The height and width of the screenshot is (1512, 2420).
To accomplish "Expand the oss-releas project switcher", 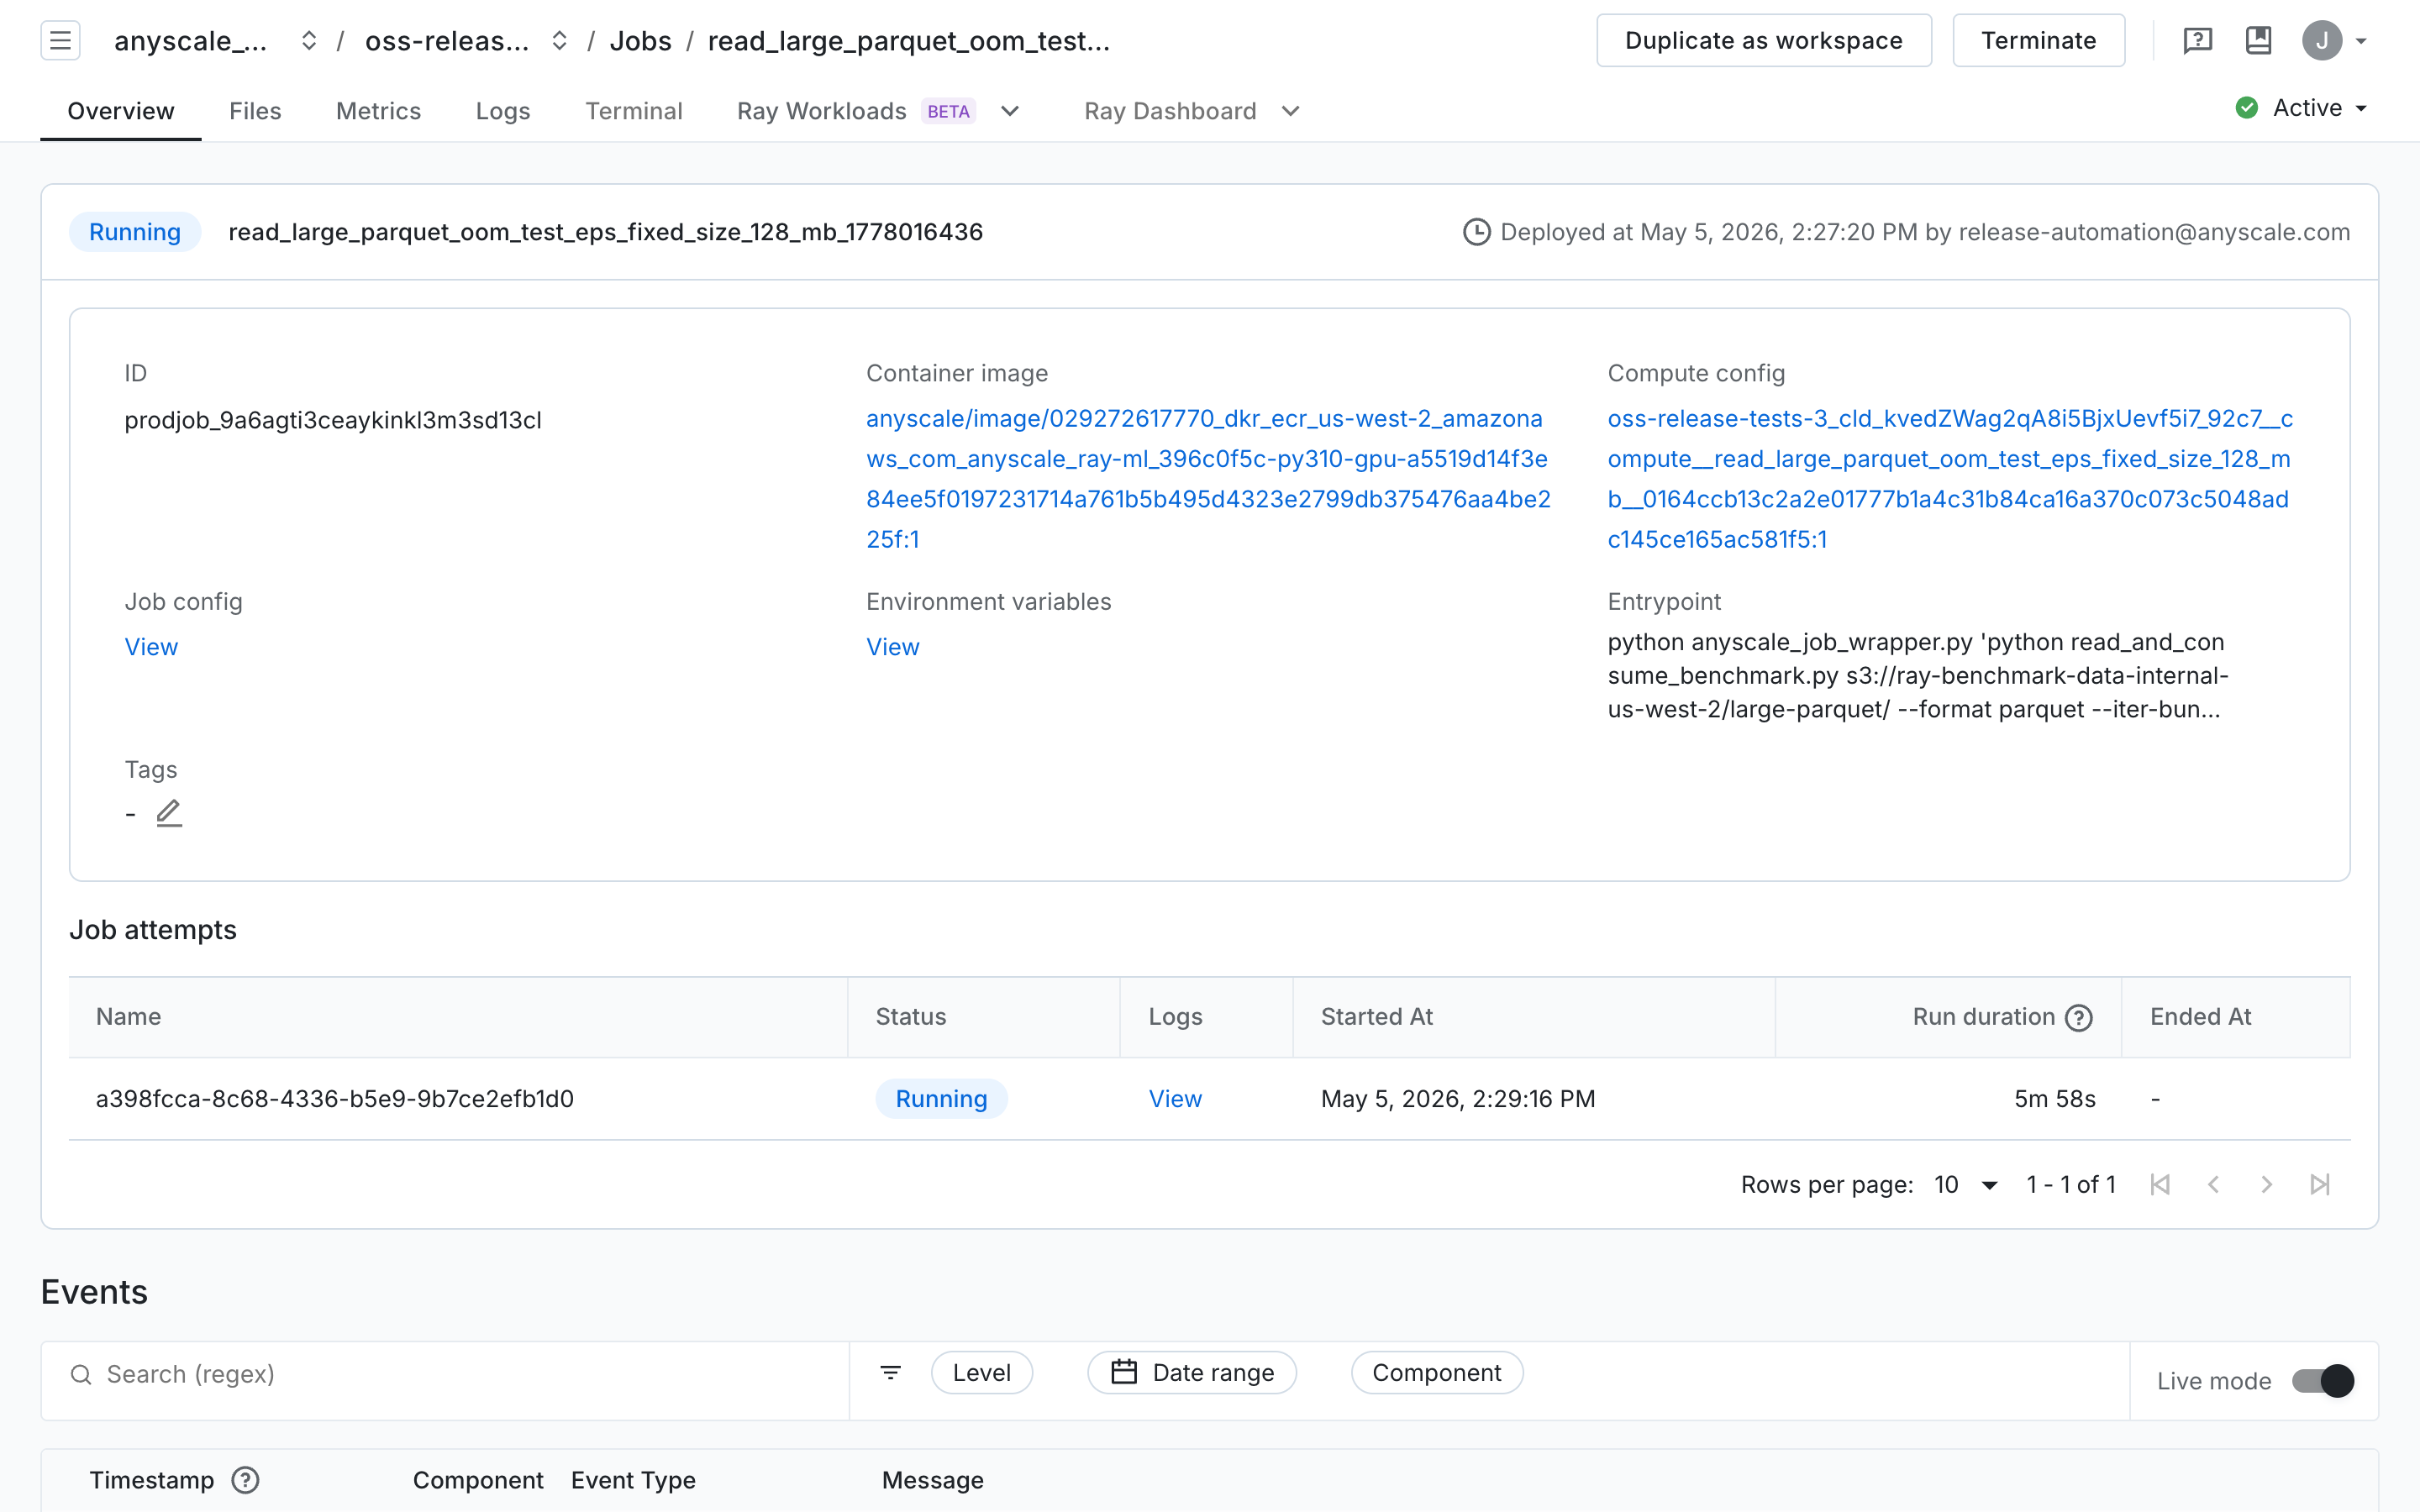I will [560, 40].
